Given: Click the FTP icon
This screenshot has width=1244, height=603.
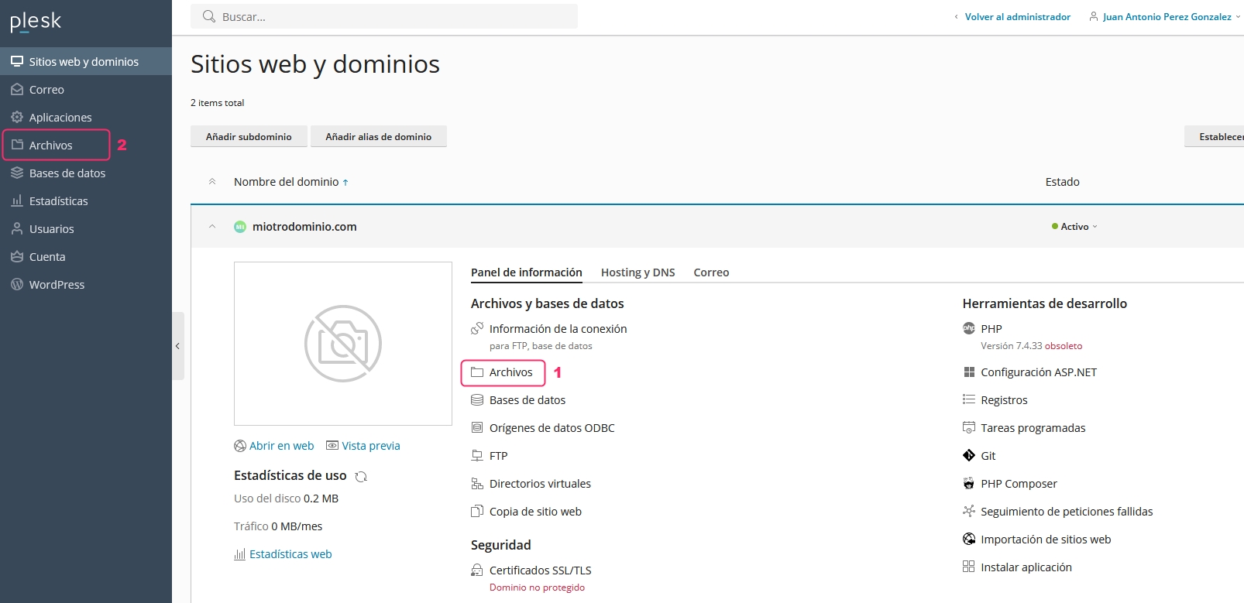Looking at the screenshot, I should tap(477, 455).
